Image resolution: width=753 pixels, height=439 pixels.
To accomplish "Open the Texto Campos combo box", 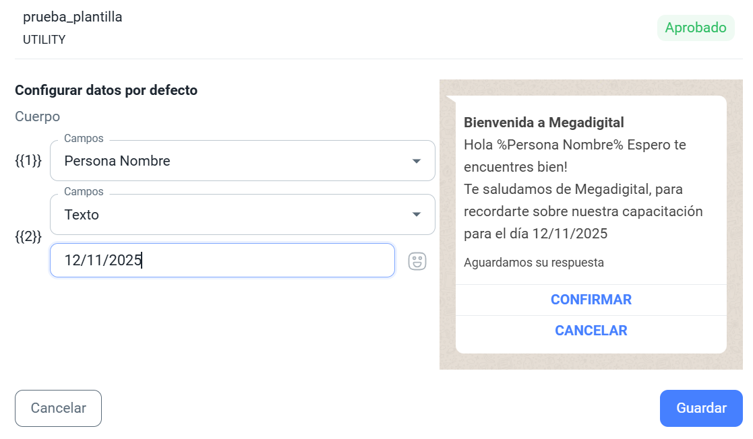I will point(229,215).
